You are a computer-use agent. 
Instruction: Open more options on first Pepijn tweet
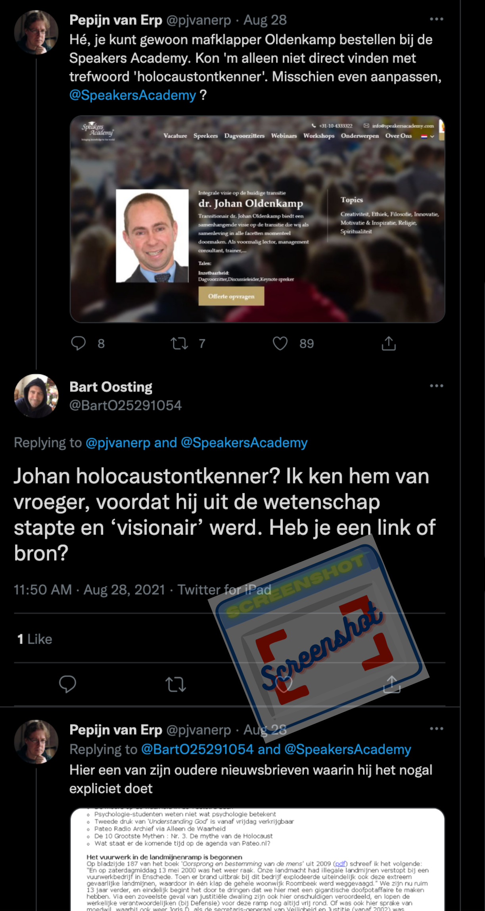coord(436,19)
